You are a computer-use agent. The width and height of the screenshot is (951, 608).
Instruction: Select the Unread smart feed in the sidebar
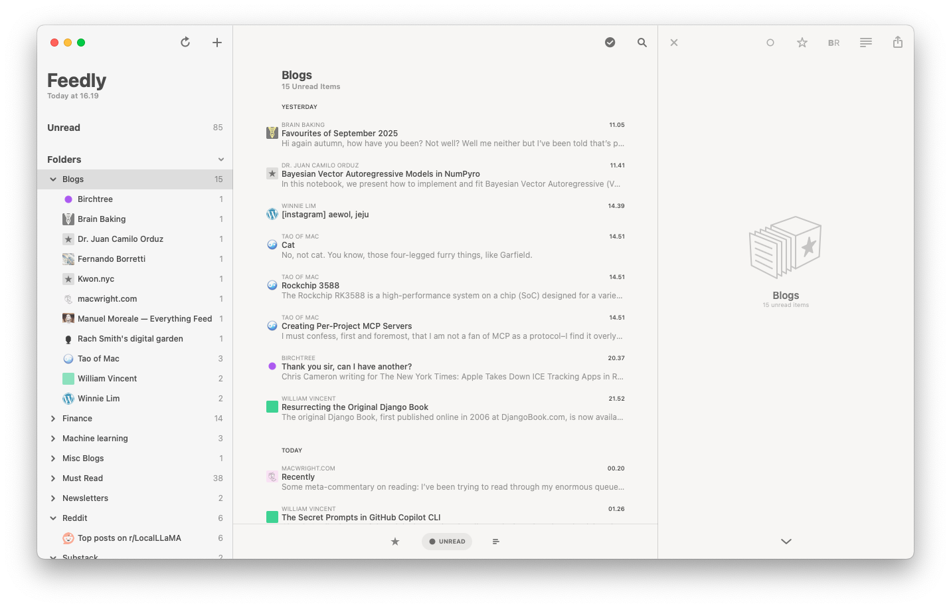(x=64, y=128)
